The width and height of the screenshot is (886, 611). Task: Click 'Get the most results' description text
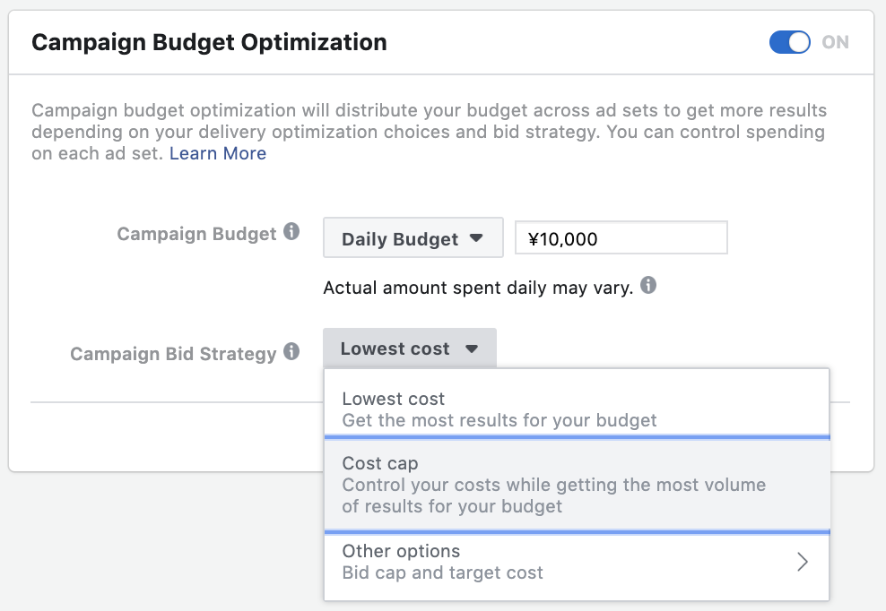coord(499,420)
